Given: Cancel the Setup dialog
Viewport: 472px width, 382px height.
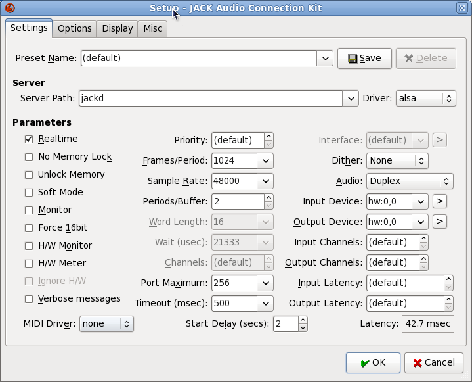Looking at the screenshot, I should [434, 363].
